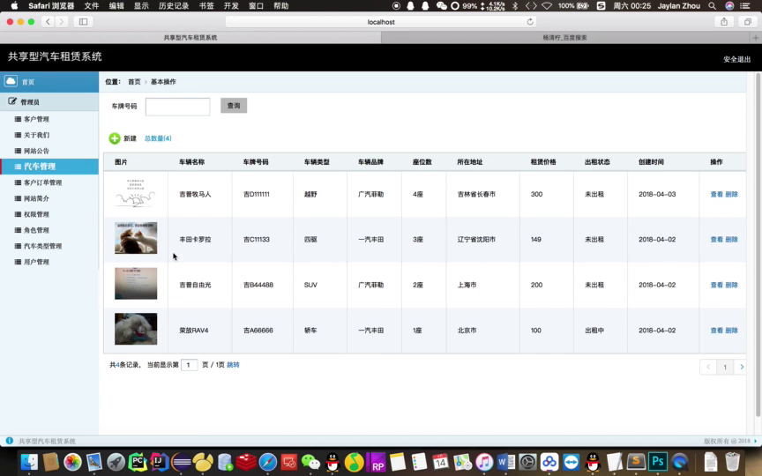Open Finder from the Dock
This screenshot has width=762, height=476.
coord(30,462)
